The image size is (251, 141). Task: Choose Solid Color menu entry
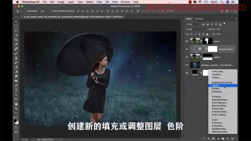[223, 71]
